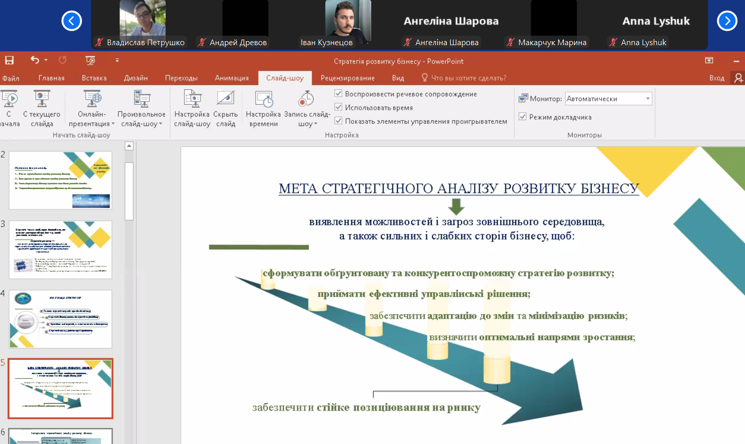Disable Режим докладчика checkbox
Screen dimensions: 745x444
[522, 117]
